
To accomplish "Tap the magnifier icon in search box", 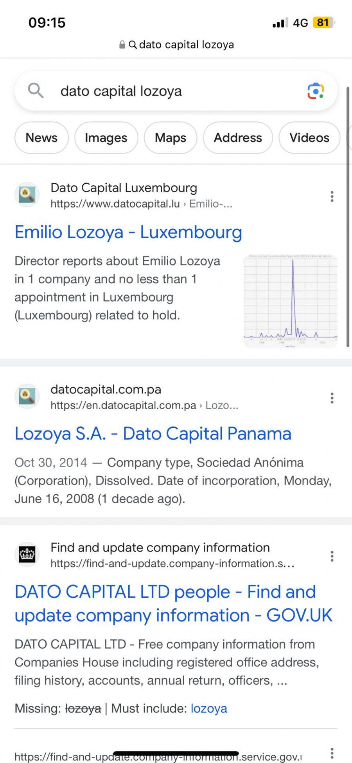I will pyautogui.click(x=36, y=91).
